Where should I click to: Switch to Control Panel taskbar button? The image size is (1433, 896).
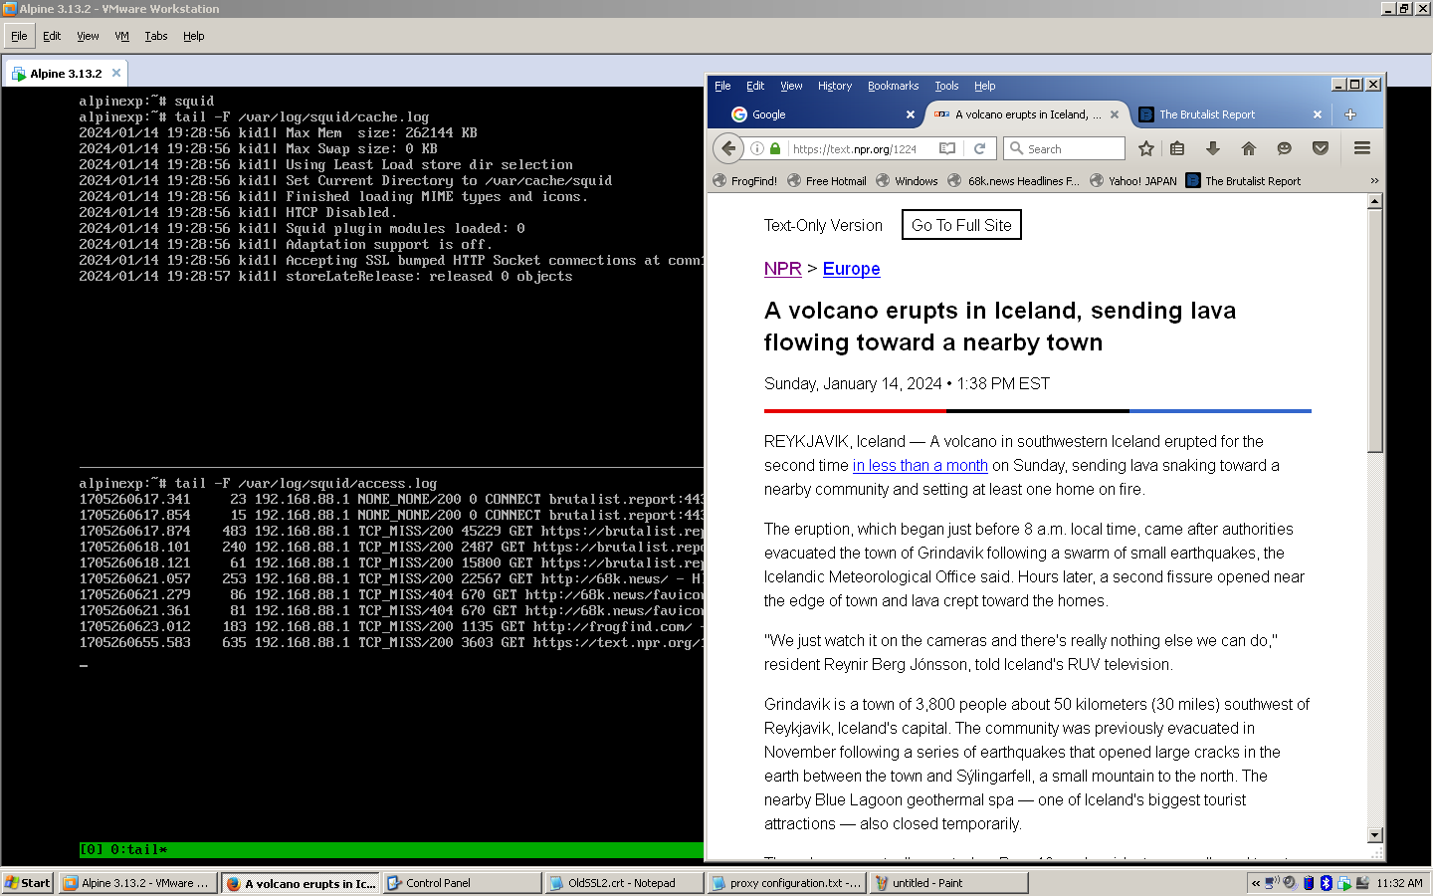[x=463, y=883]
